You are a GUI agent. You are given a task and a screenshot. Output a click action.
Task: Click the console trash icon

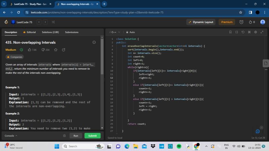coord(64,136)
